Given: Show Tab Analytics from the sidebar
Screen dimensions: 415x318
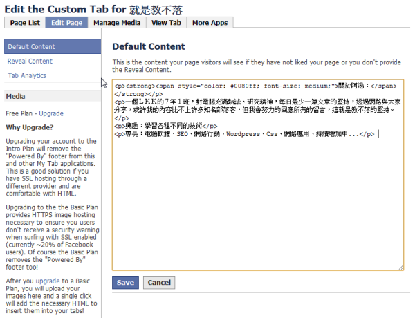Looking at the screenshot, I should coord(27,75).
